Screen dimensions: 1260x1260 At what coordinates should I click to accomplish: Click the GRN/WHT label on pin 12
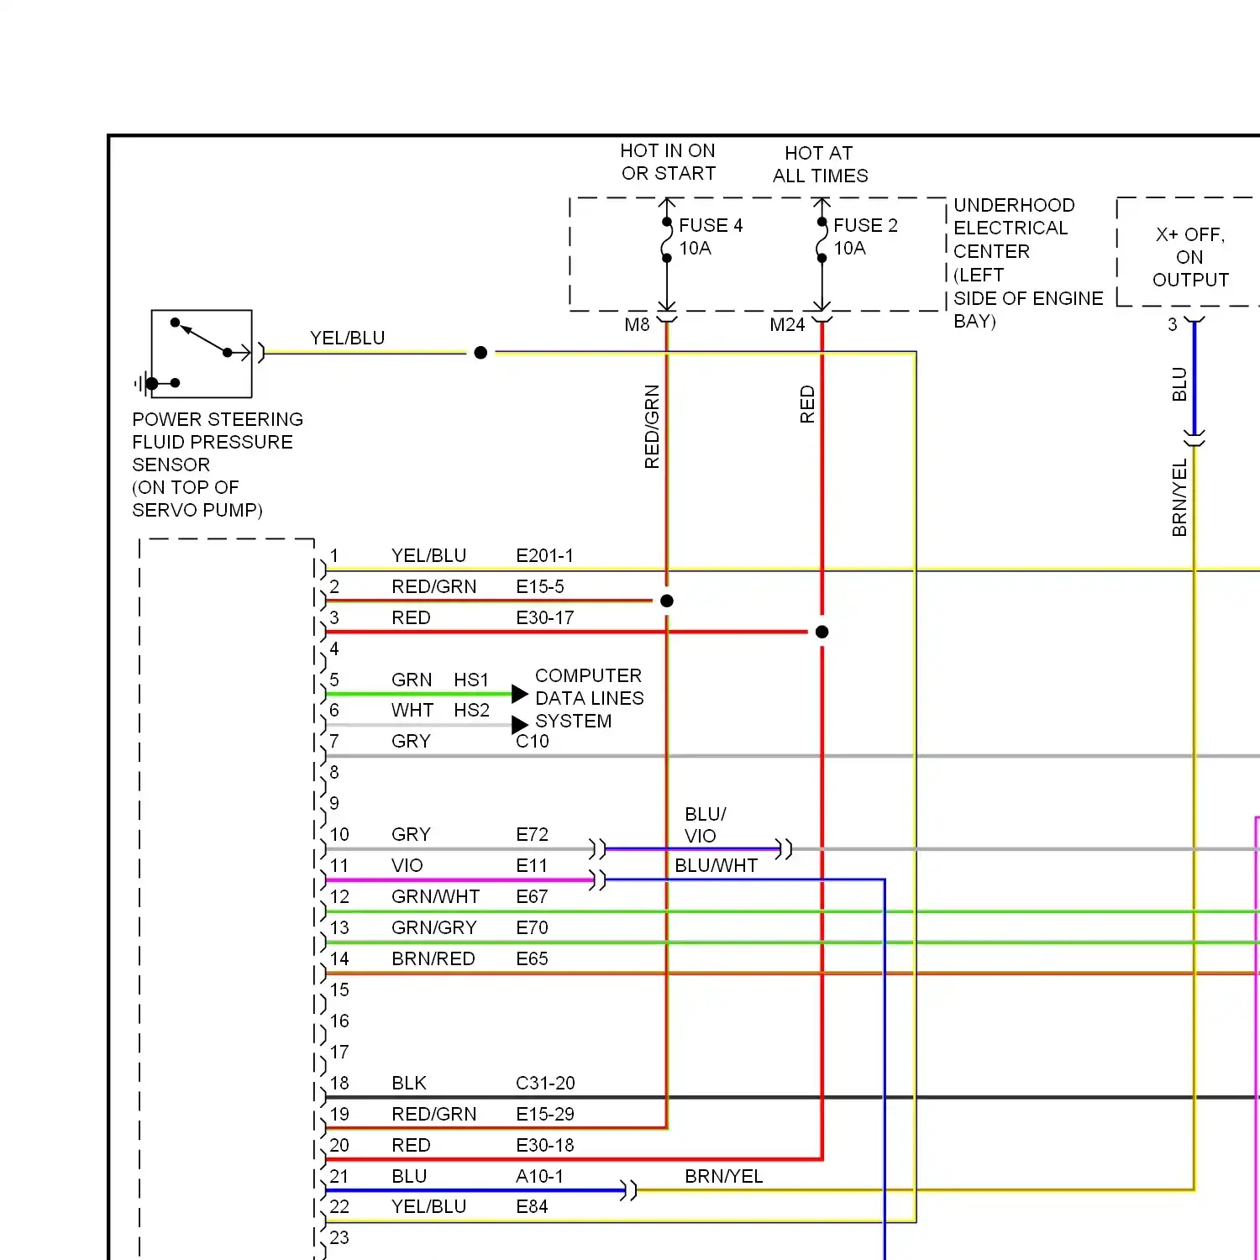pyautogui.click(x=435, y=897)
